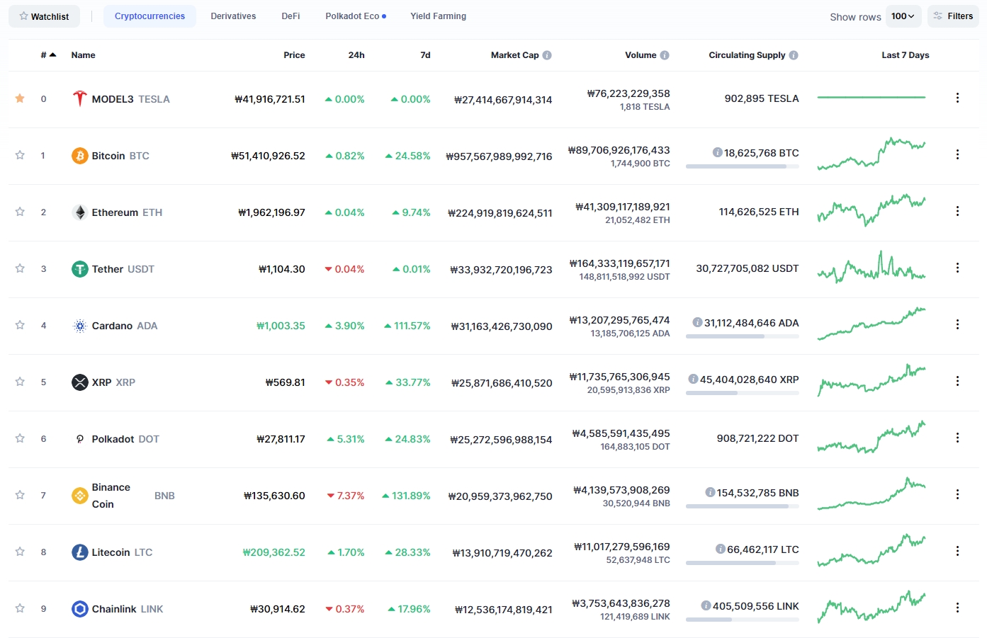Image resolution: width=987 pixels, height=638 pixels.
Task: Star XRP to add to watchlist
Action: point(20,382)
